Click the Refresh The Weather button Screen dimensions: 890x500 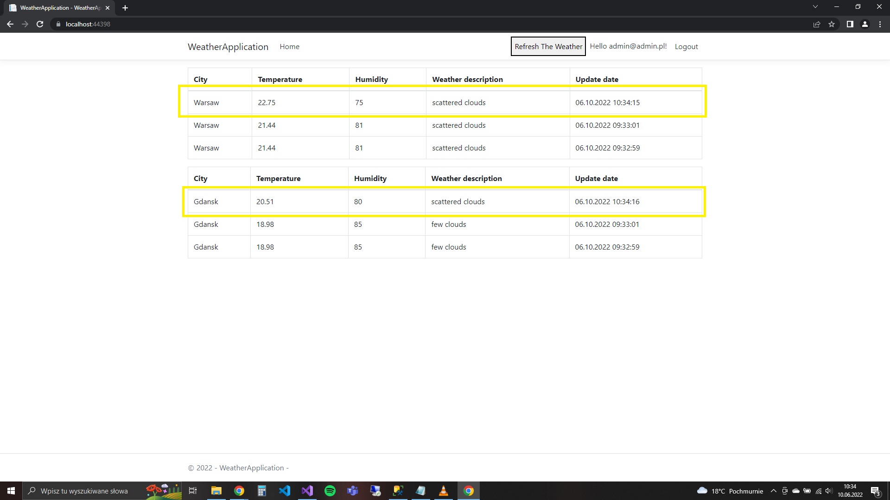[548, 46]
